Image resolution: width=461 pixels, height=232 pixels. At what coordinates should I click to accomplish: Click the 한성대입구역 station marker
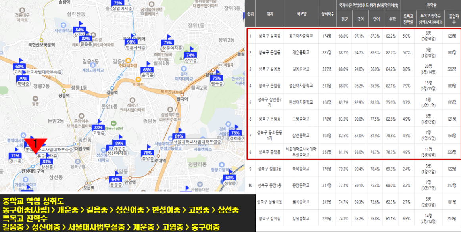click(33, 167)
